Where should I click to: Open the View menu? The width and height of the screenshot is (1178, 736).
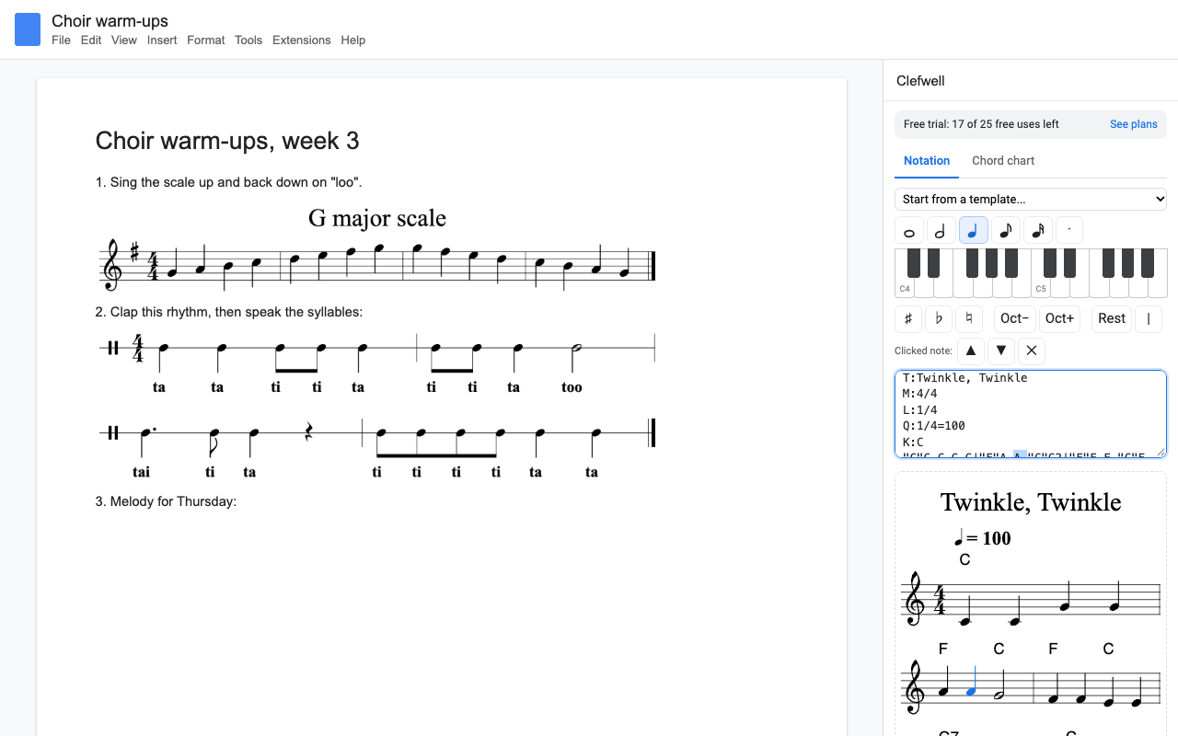pos(124,40)
